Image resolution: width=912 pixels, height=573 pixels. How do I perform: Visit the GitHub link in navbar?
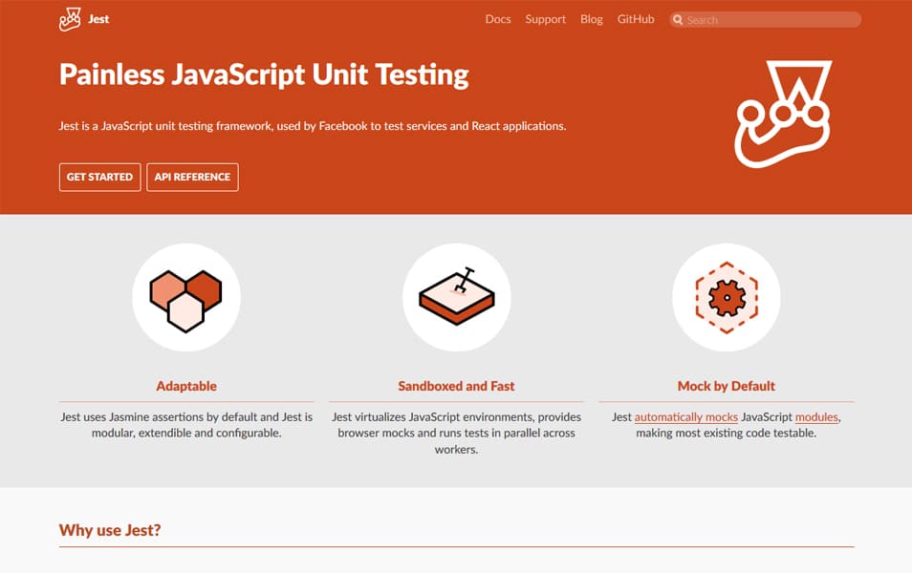click(636, 19)
